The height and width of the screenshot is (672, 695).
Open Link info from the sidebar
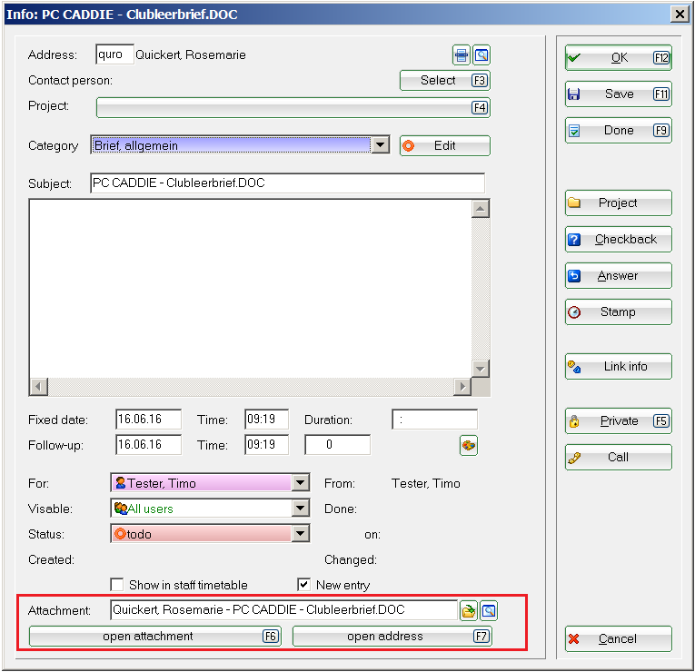coord(618,367)
